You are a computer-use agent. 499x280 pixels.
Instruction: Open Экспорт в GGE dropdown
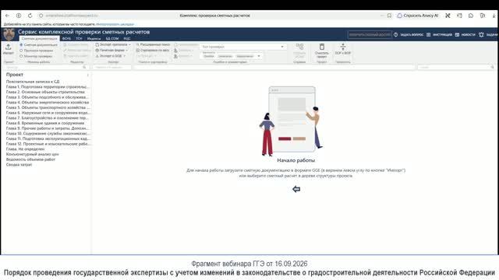point(111,56)
